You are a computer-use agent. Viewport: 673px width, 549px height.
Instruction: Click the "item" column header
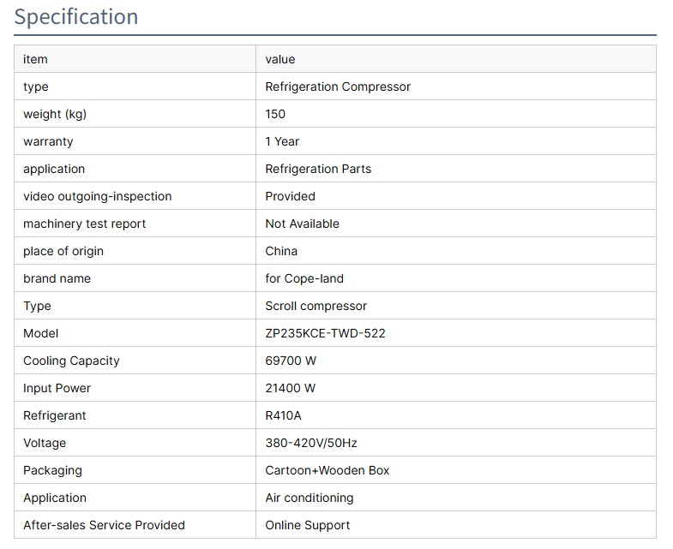35,59
